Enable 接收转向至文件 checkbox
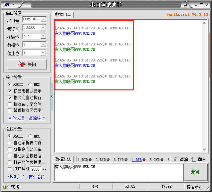The image size is (212, 192). 10,104
